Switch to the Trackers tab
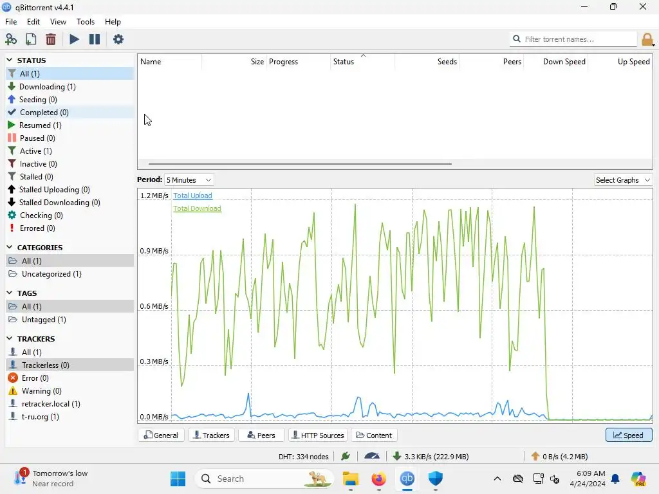 tap(211, 435)
